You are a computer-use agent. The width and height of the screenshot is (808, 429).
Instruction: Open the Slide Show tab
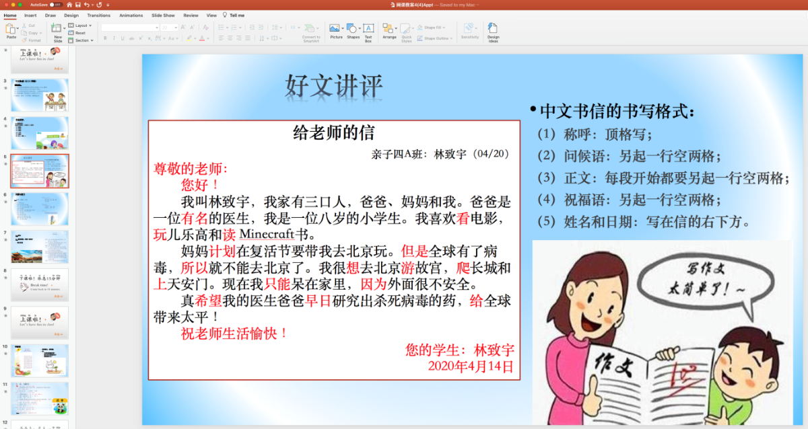pyautogui.click(x=163, y=15)
